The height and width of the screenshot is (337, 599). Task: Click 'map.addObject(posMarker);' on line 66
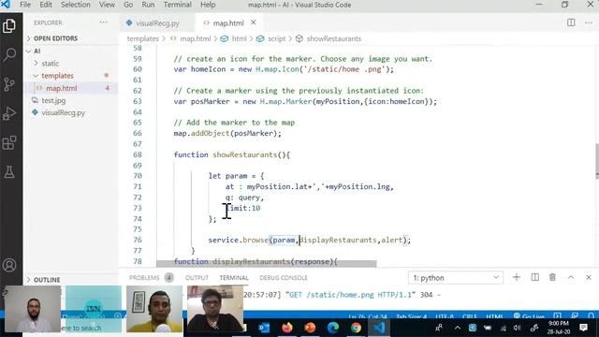[227, 133]
